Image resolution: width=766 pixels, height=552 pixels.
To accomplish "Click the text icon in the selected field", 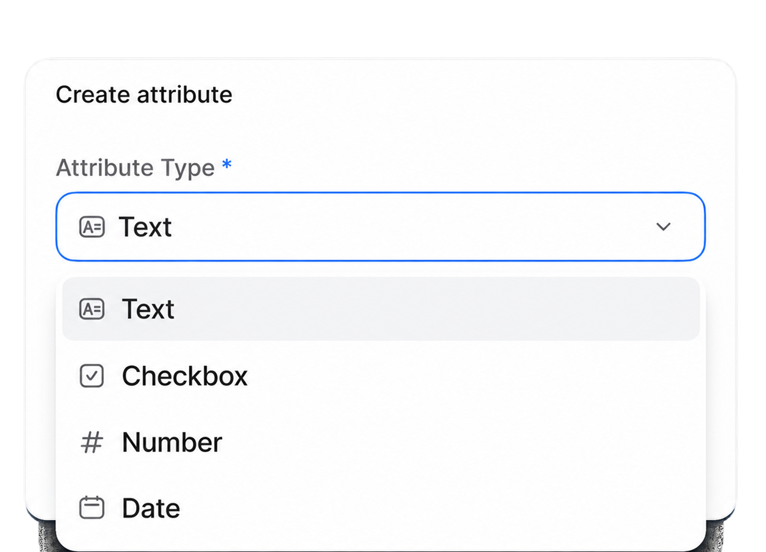I will (92, 227).
